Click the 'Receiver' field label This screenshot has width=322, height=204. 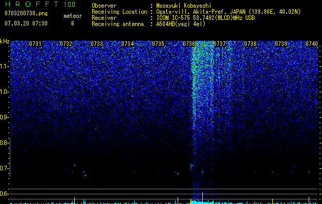pos(104,18)
